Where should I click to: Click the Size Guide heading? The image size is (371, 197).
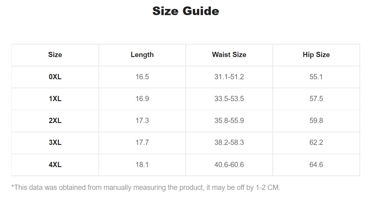(x=185, y=11)
